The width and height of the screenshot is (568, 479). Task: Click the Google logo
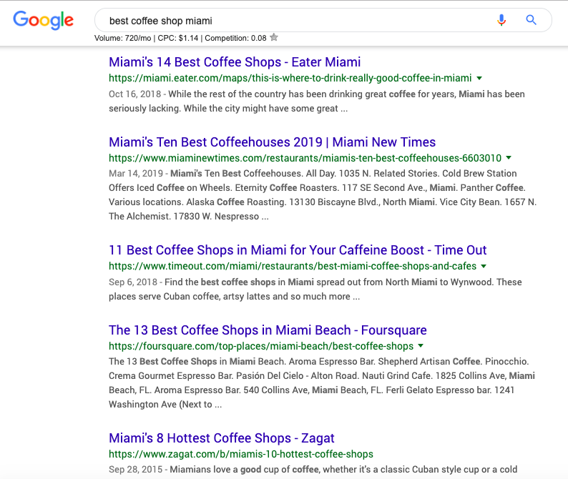tap(43, 20)
